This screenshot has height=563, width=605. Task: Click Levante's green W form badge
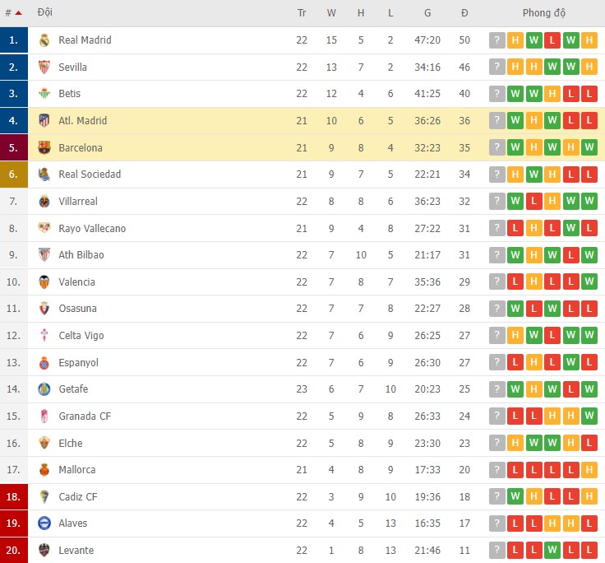(552, 550)
